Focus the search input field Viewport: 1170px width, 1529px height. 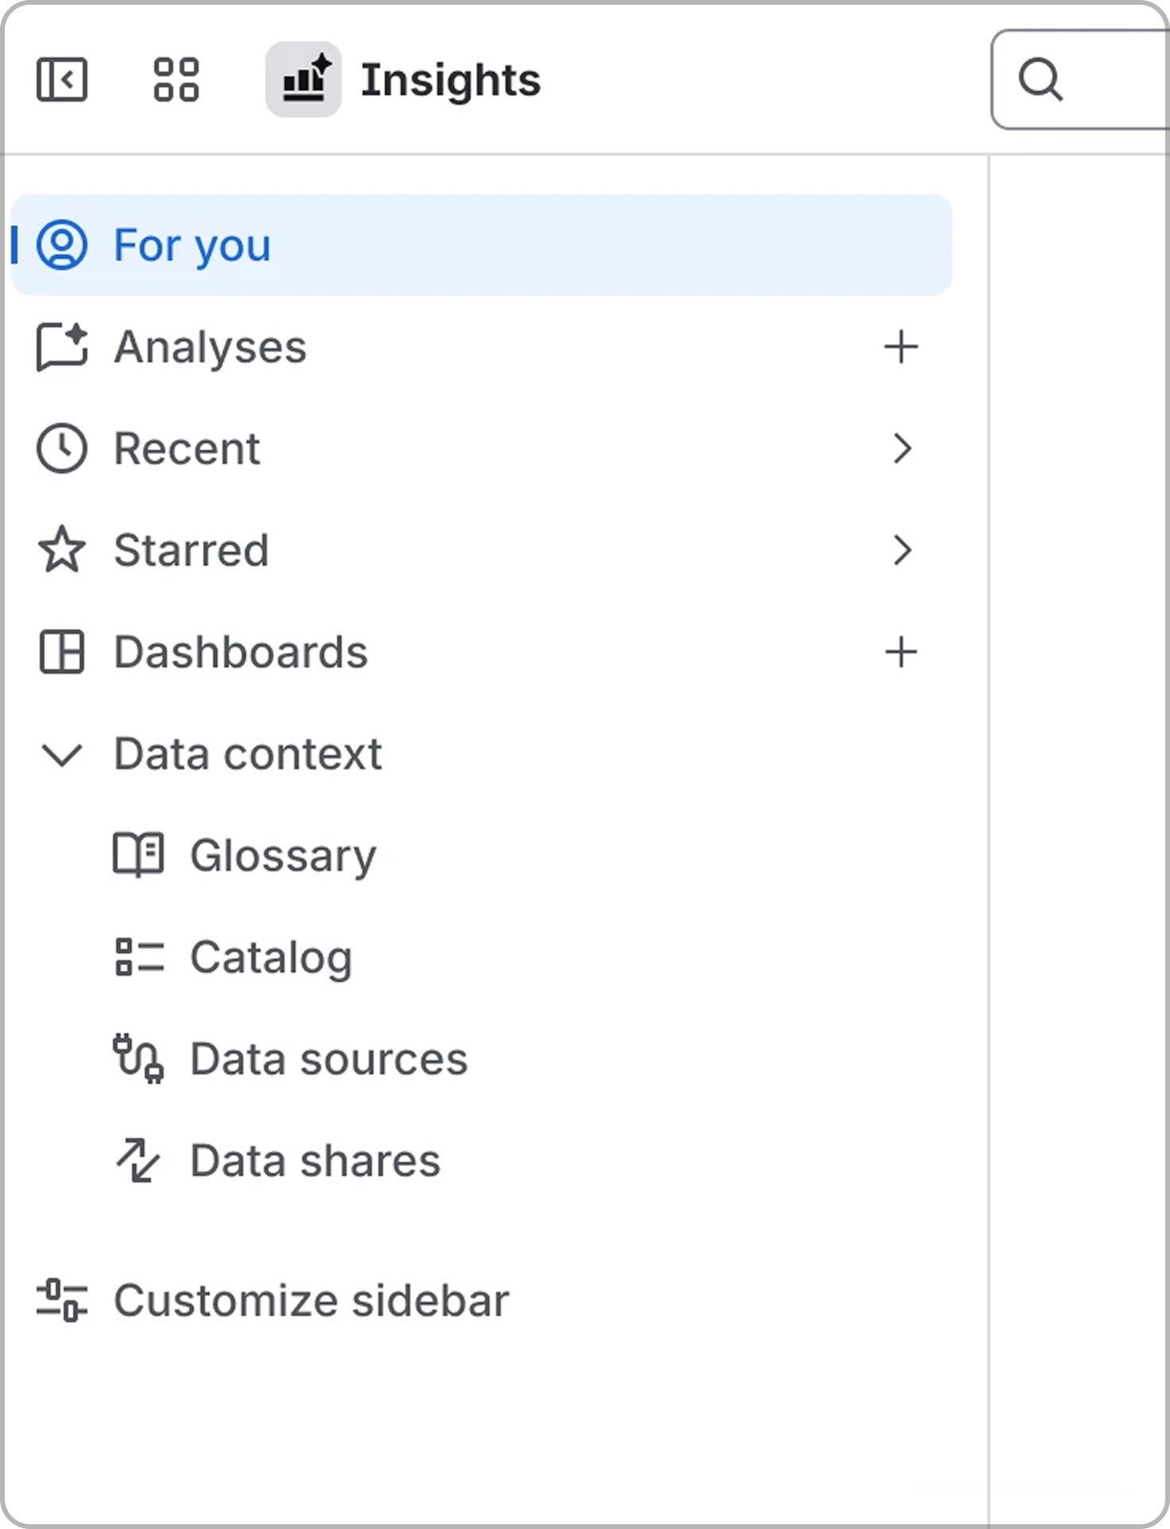coord(1080,79)
